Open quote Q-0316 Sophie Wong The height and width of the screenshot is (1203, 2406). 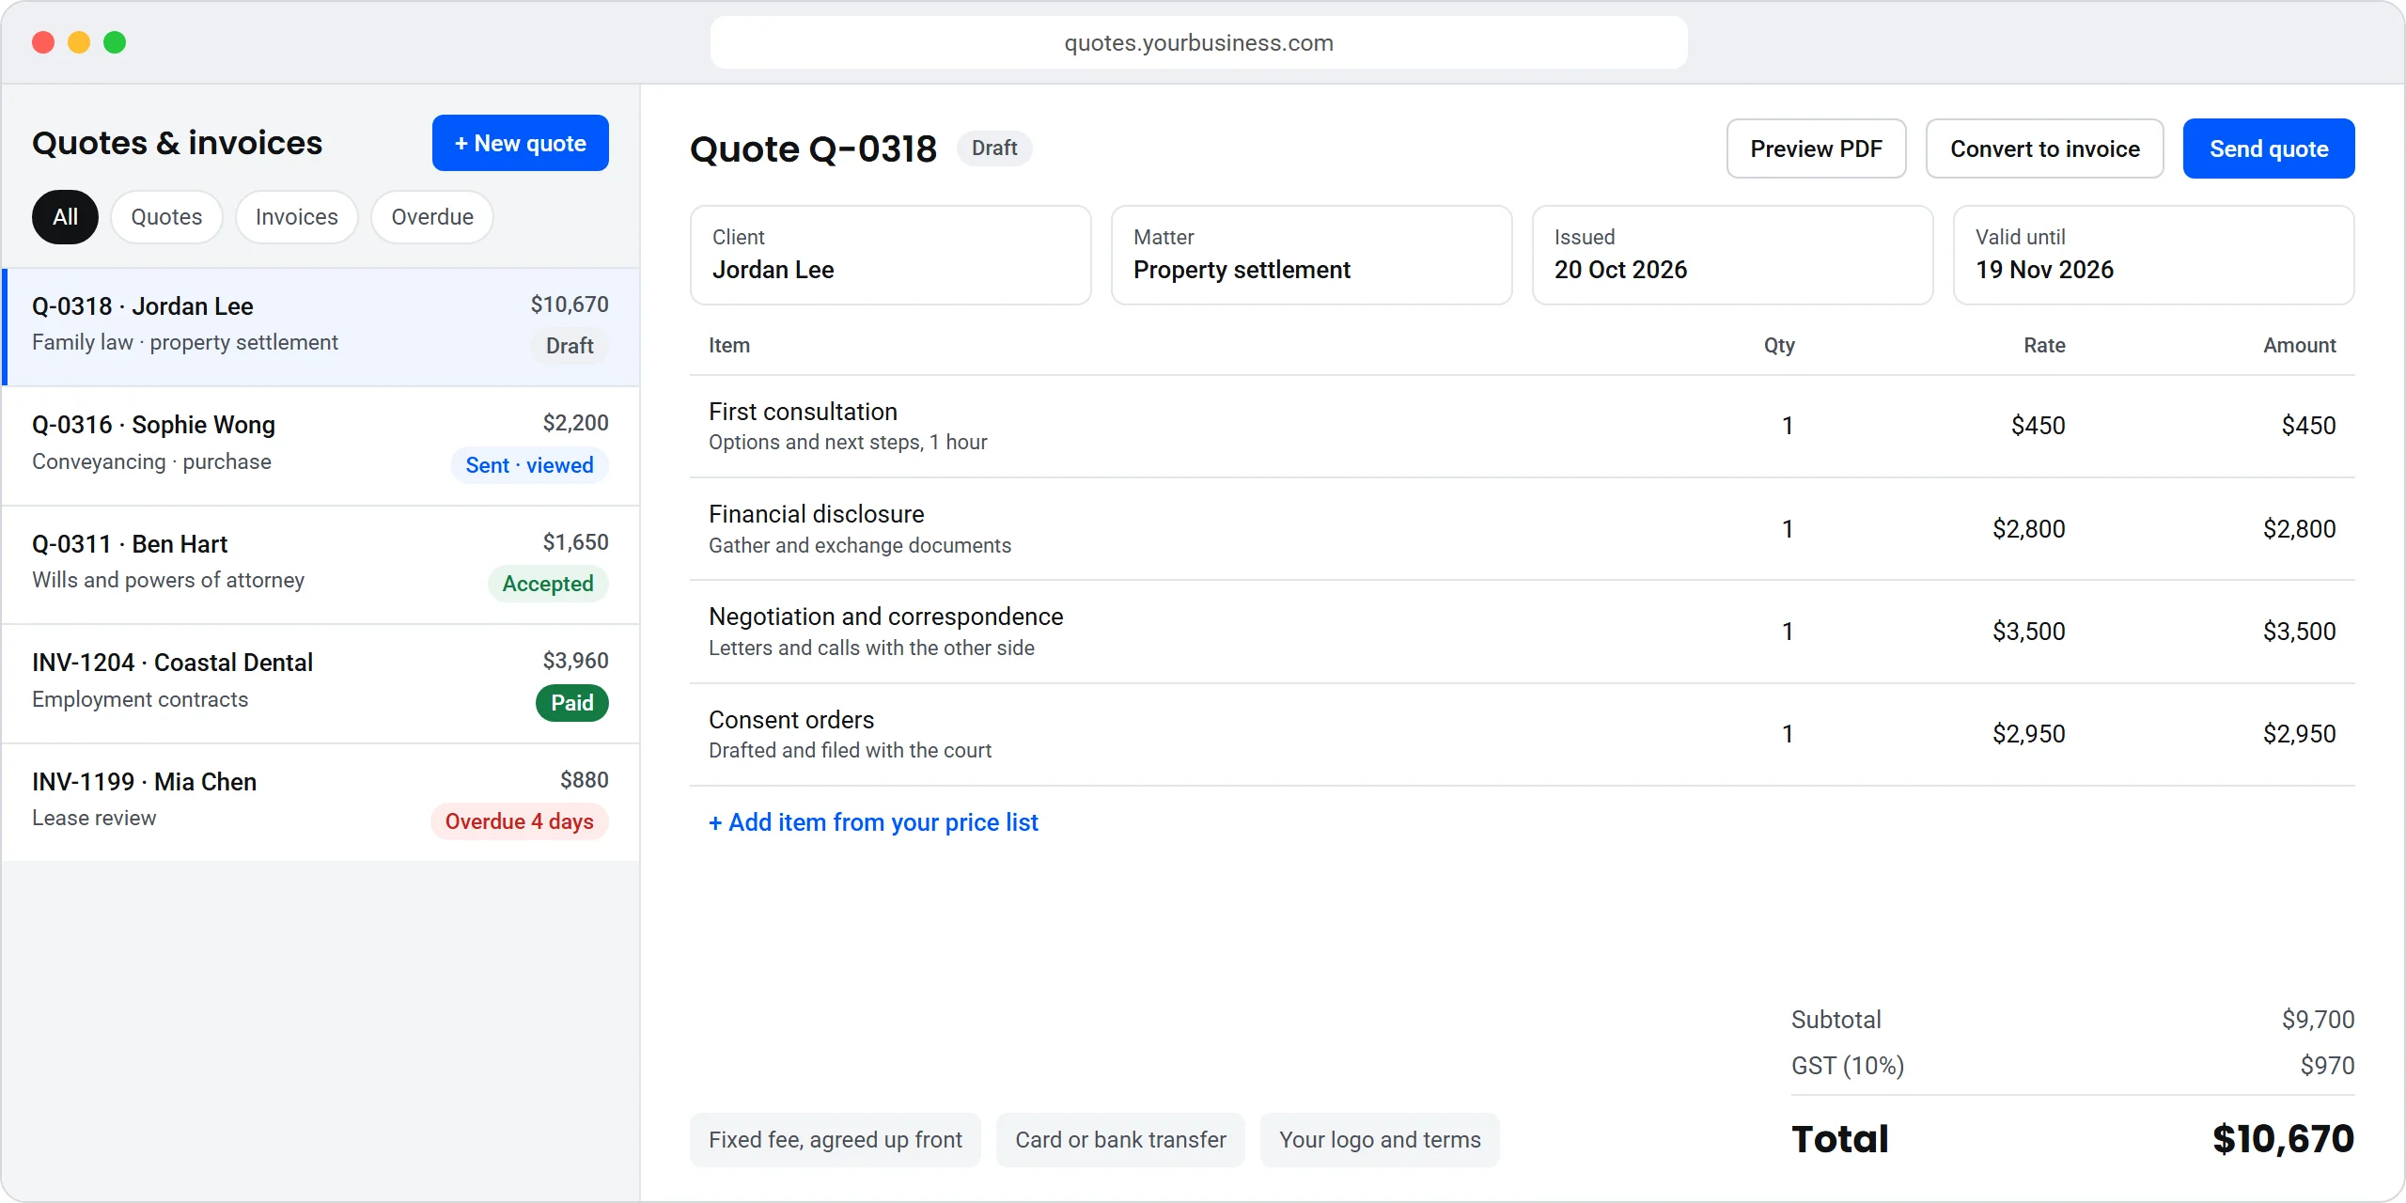click(320, 446)
